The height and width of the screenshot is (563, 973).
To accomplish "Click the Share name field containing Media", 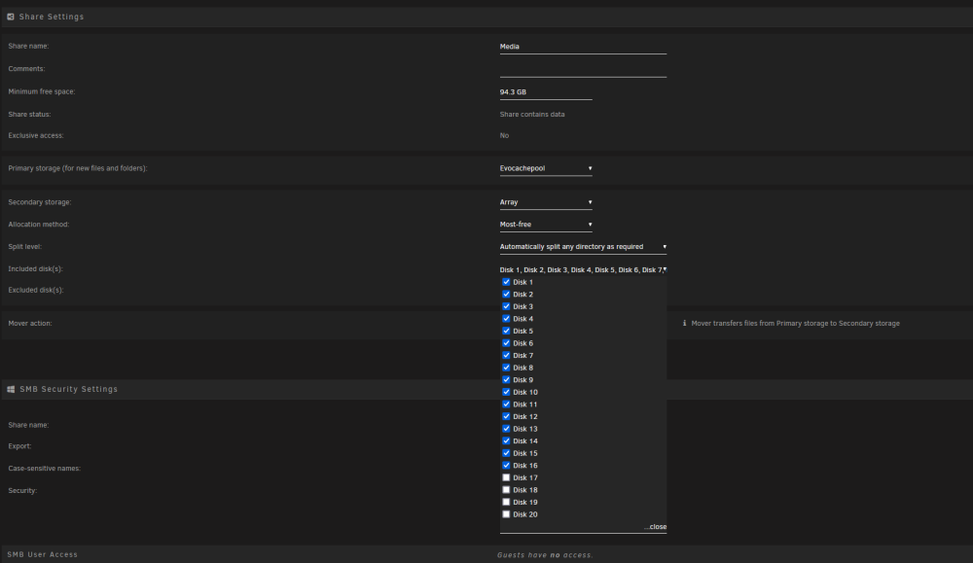I will (x=583, y=47).
